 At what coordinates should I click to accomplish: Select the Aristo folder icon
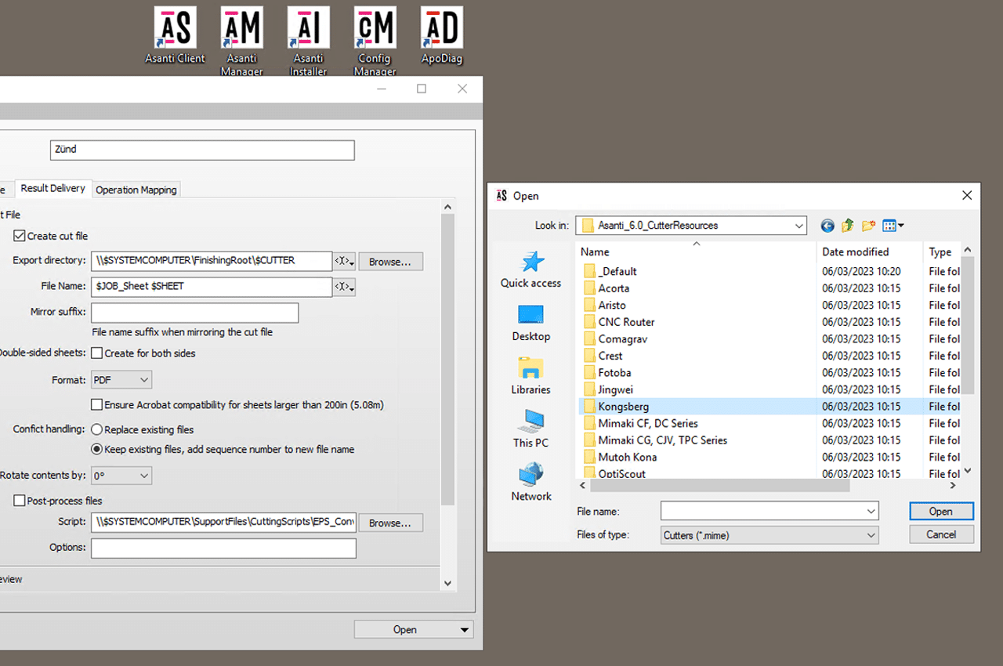point(590,305)
